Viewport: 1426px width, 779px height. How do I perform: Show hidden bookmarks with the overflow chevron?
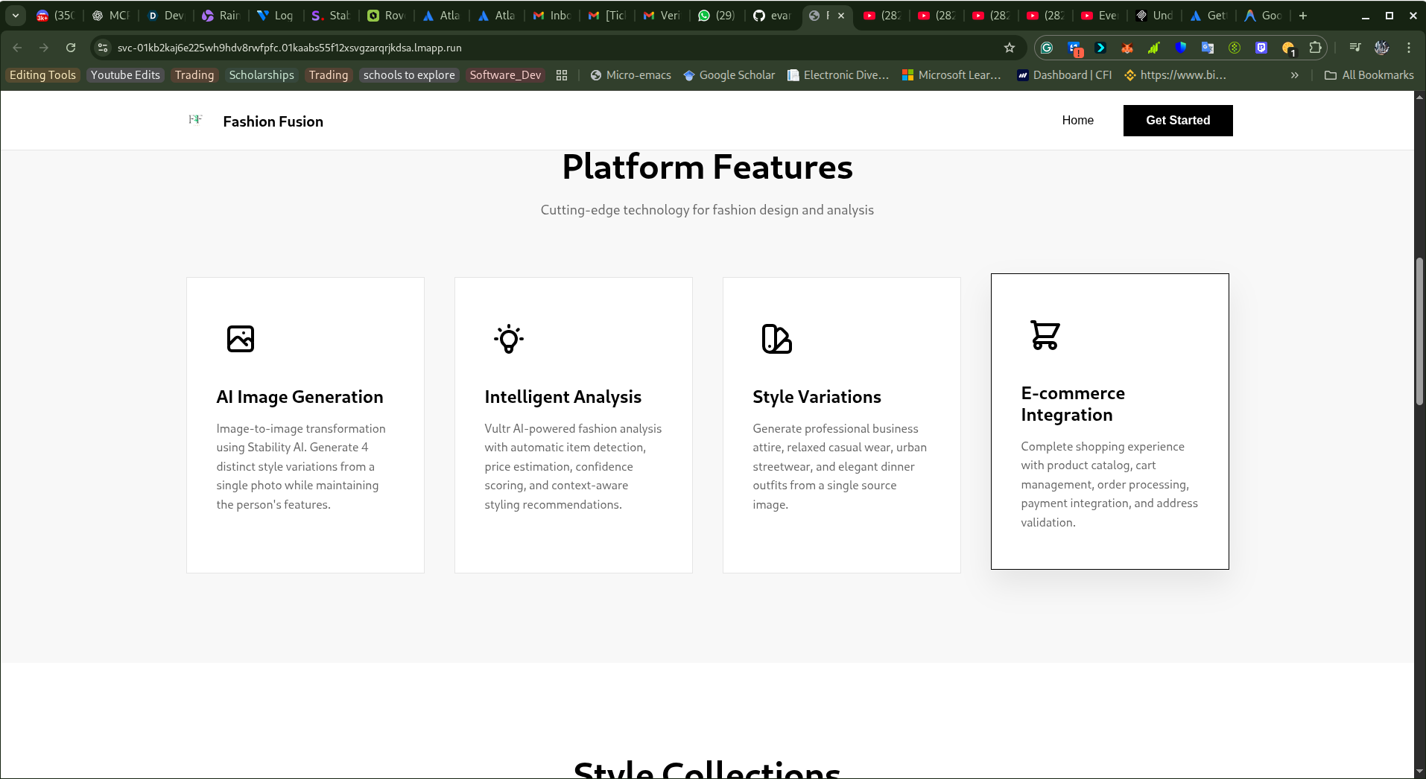coord(1295,75)
